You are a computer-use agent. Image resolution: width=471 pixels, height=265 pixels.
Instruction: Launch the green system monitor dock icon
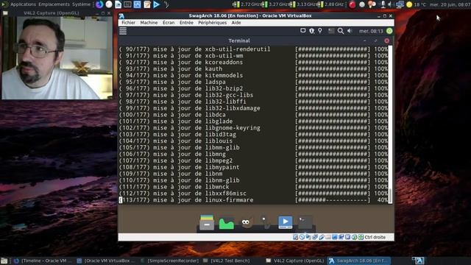coord(227,224)
